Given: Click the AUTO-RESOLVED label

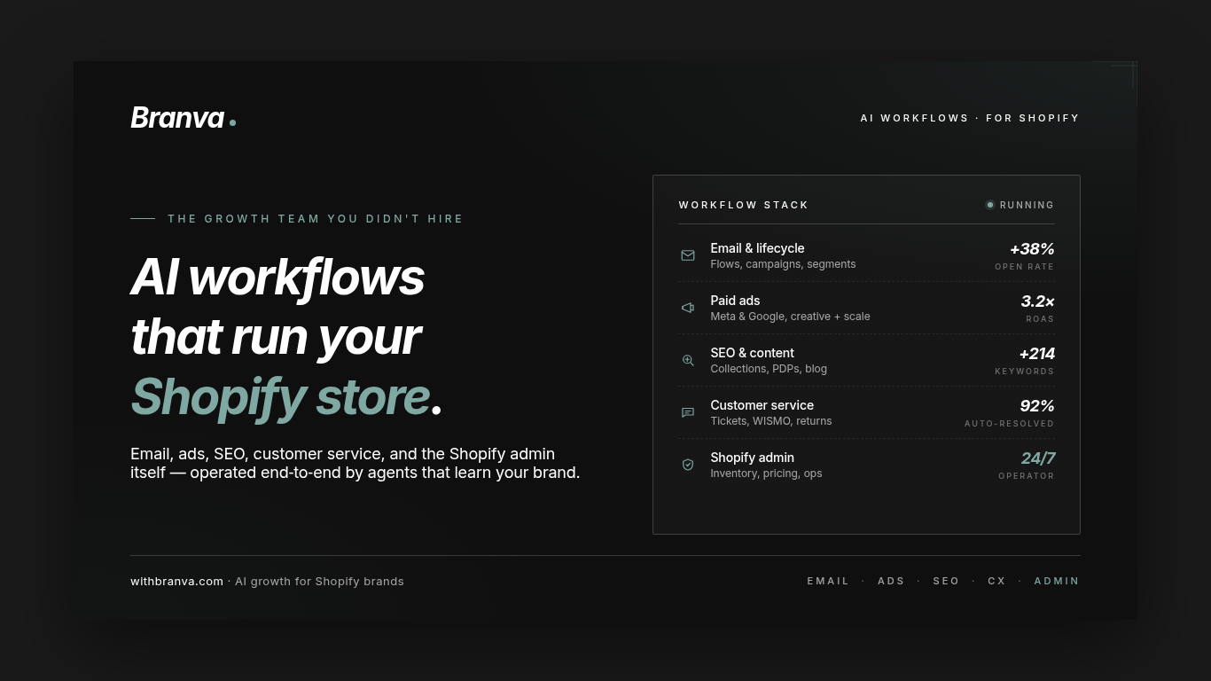Looking at the screenshot, I should tap(1010, 424).
